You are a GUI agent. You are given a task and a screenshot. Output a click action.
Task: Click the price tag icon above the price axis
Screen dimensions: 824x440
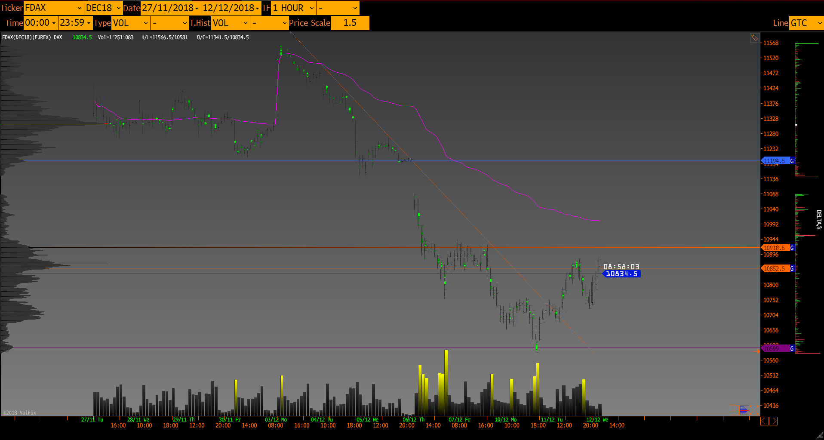pyautogui.click(x=754, y=38)
